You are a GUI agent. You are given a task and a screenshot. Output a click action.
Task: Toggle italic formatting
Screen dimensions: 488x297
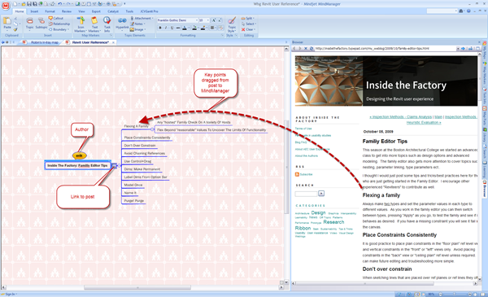[166, 28]
